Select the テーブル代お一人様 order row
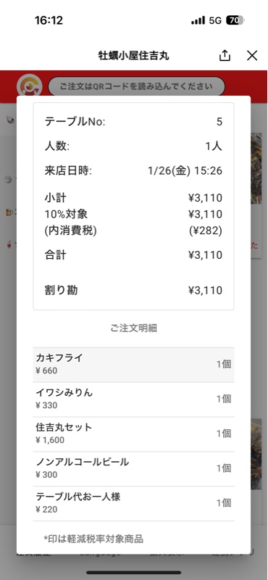This screenshot has width=268, height=580. (133, 503)
